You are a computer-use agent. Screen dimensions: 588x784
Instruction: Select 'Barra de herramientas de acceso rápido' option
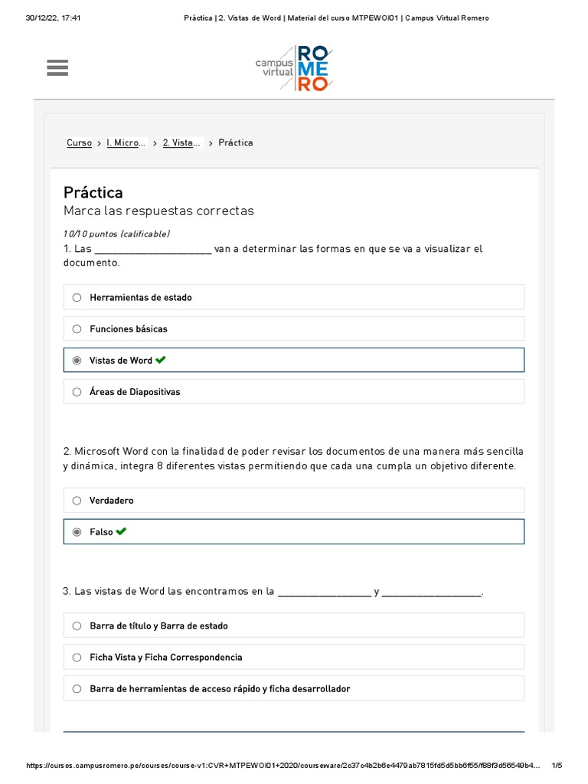[77, 688]
